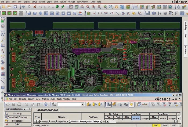Click the Save icon in the top toolbar
The image size is (188, 127).
(16, 7)
